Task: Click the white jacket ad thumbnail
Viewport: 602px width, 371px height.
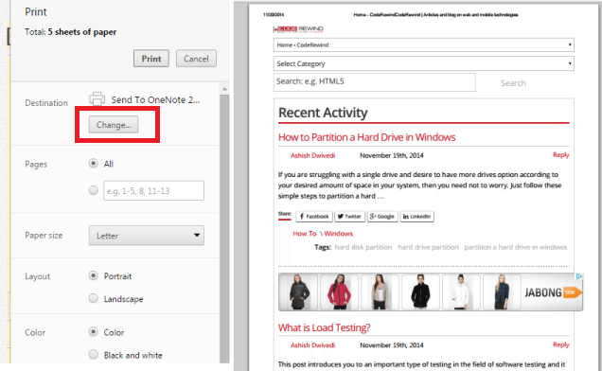Action: point(461,291)
